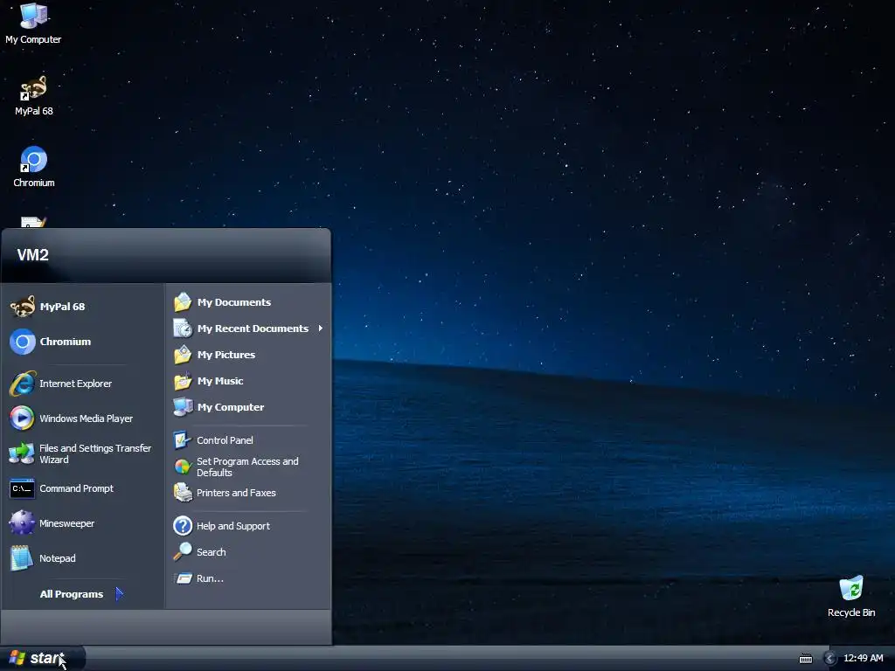Open My Pictures folder
Viewport: 895px width, 671px height.
point(248,355)
